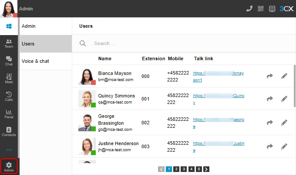
Task: Go to page 3 of users
Action: pos(184,169)
